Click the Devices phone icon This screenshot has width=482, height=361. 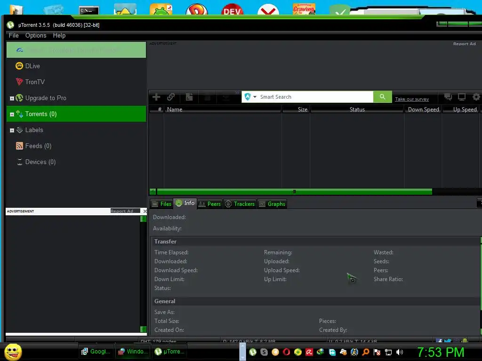point(20,162)
